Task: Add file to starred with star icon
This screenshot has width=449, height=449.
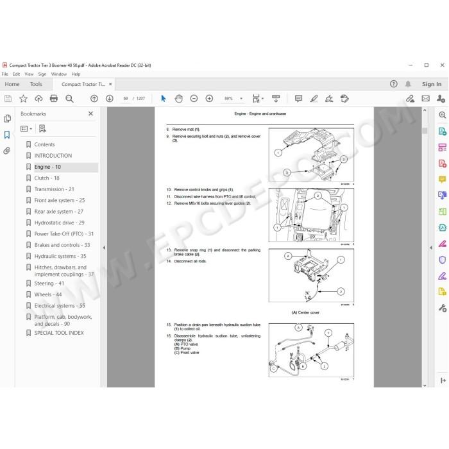Action: coord(23,99)
